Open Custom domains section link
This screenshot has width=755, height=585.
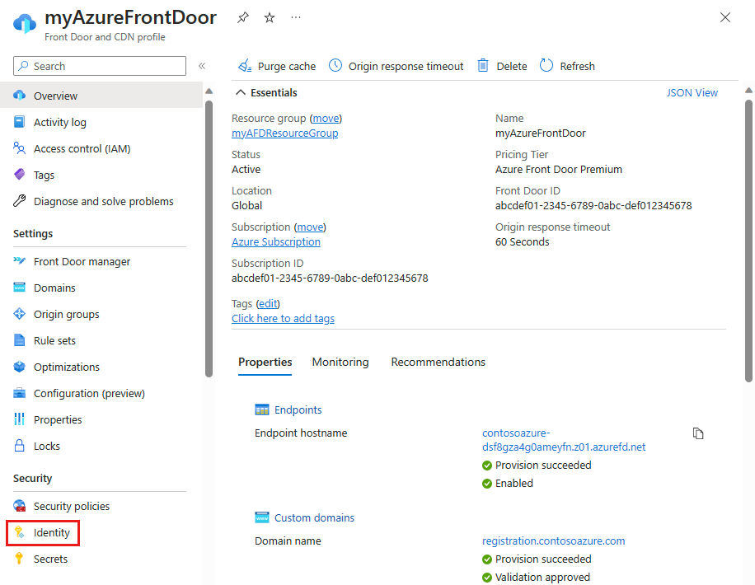coord(314,517)
